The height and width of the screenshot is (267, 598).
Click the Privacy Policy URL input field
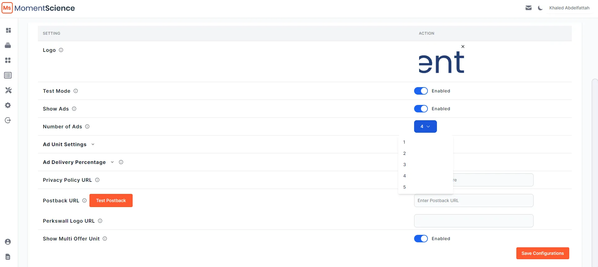coord(493,180)
